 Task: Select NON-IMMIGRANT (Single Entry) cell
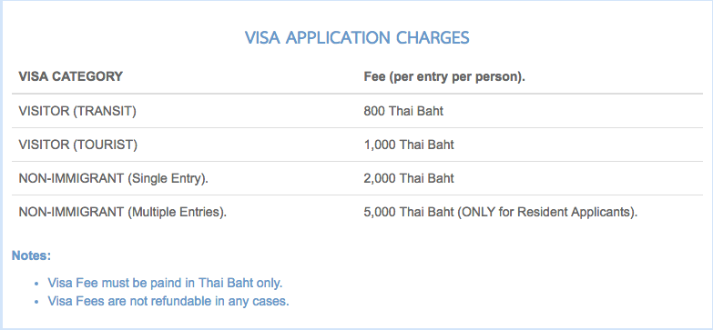point(113,178)
